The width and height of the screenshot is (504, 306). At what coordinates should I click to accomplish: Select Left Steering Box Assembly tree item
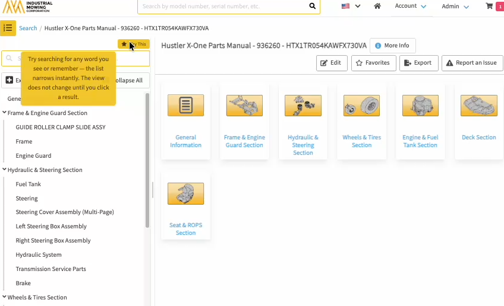51,227
